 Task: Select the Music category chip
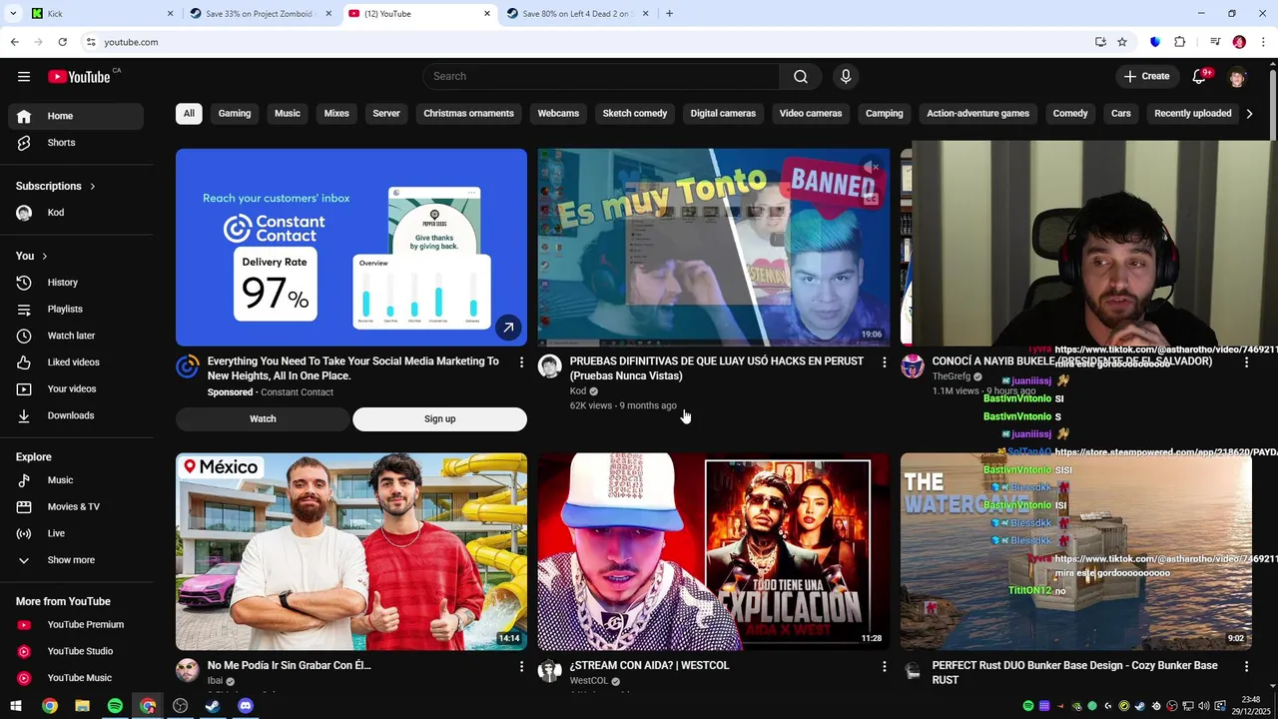[288, 114]
